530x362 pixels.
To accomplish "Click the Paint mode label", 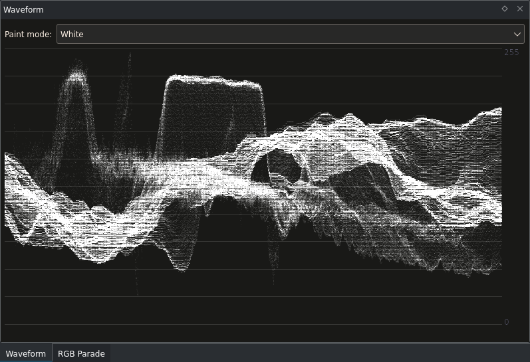I will [28, 34].
